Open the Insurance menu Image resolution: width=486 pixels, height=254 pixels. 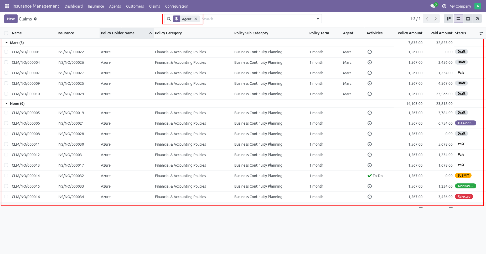click(96, 6)
